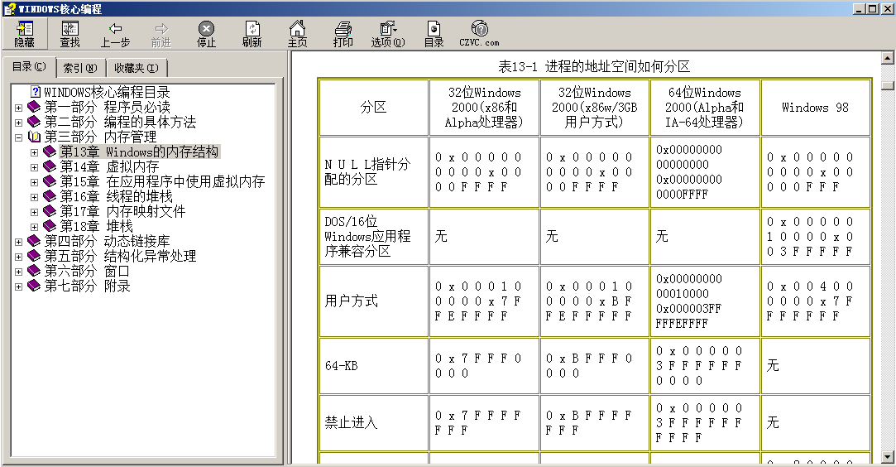Click book icon of 第四部分 动态链接库
This screenshot has height=467, width=896.
click(x=34, y=241)
